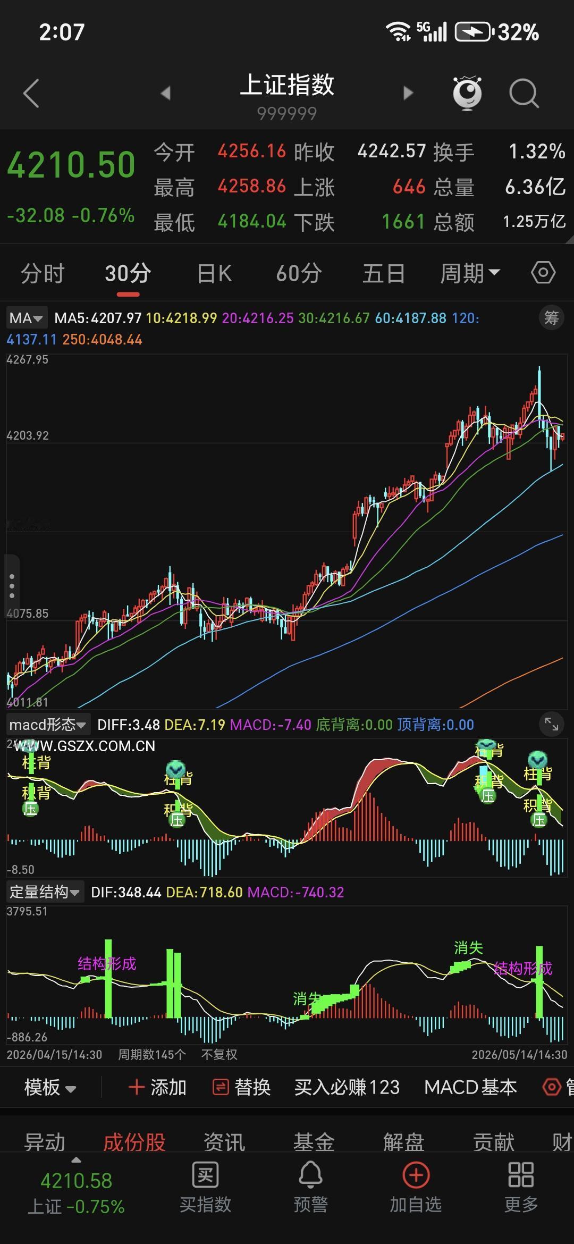
Task: Tap the bottom index quote 4210.58
Action: pos(76,1181)
